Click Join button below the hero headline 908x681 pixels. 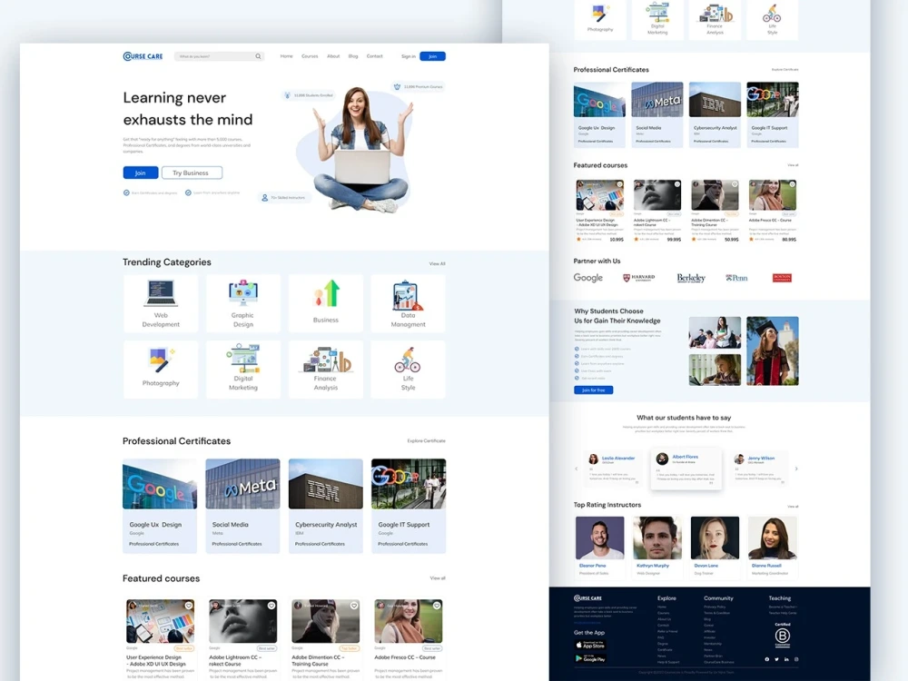click(x=140, y=173)
